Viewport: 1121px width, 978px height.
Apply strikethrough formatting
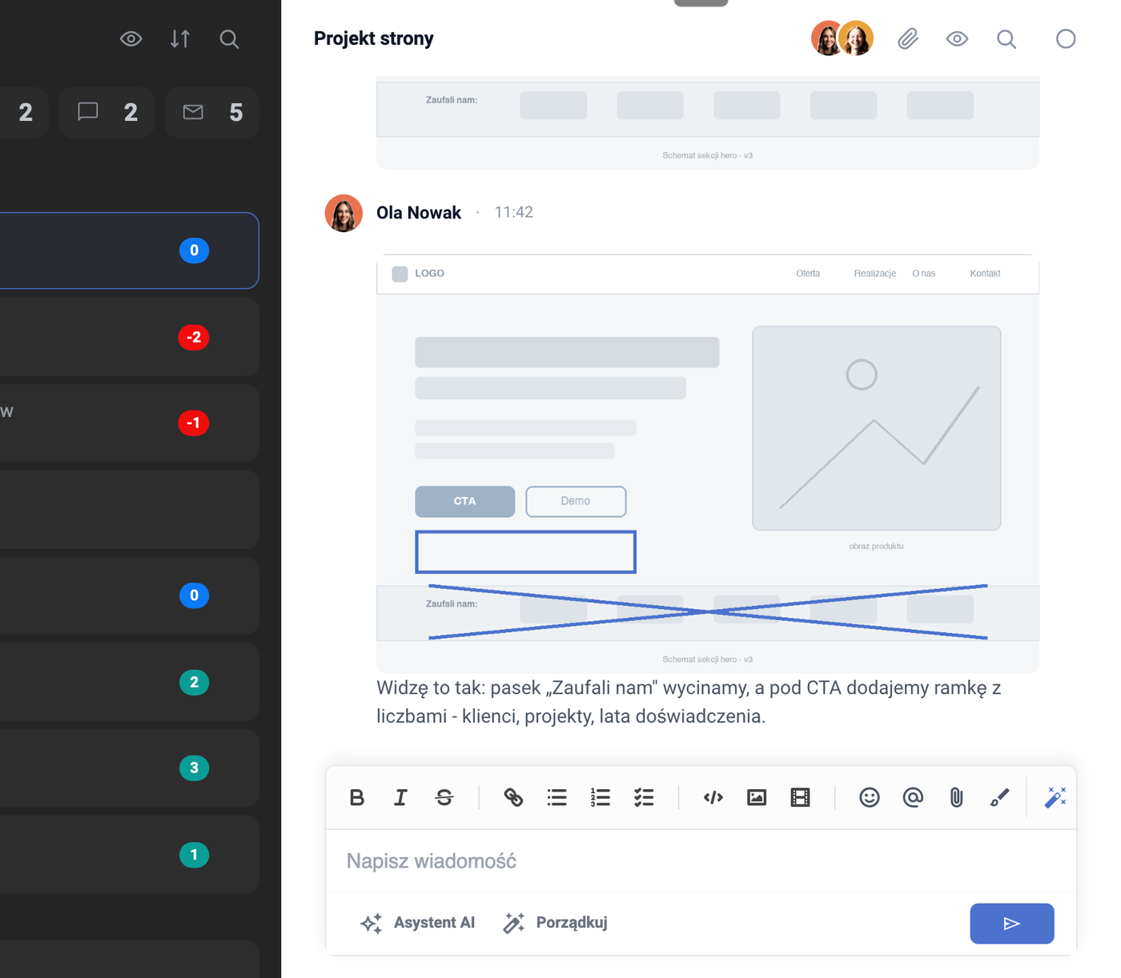(444, 797)
